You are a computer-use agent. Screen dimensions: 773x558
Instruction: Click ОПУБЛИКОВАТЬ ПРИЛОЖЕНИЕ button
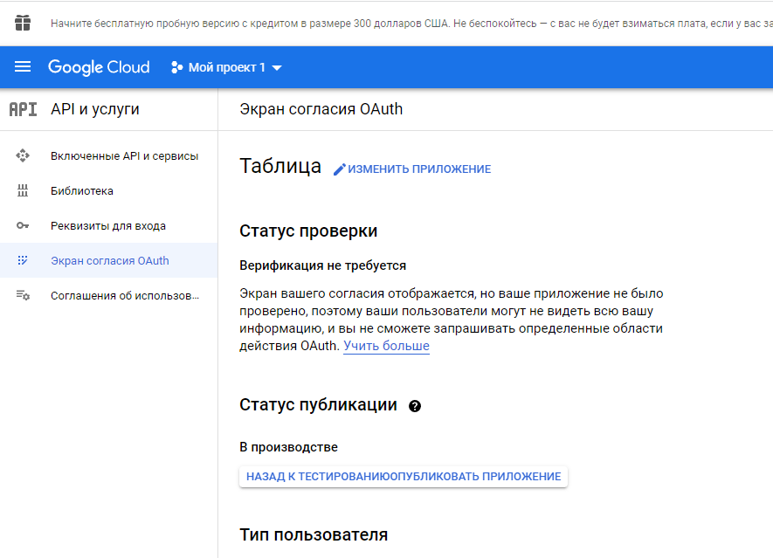coord(476,477)
